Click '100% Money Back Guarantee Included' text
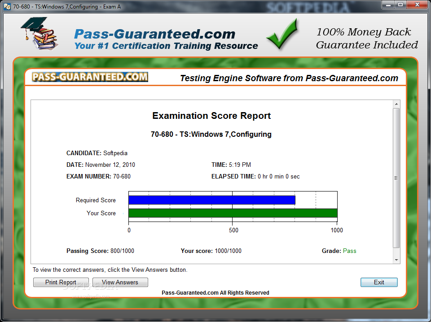This screenshot has width=431, height=322. pos(367,38)
